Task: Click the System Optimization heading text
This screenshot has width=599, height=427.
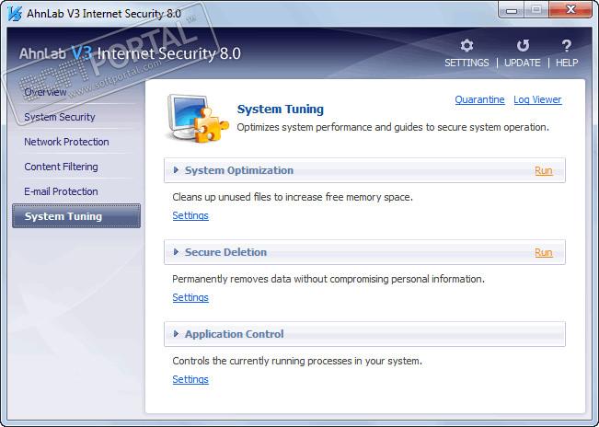Action: click(239, 170)
